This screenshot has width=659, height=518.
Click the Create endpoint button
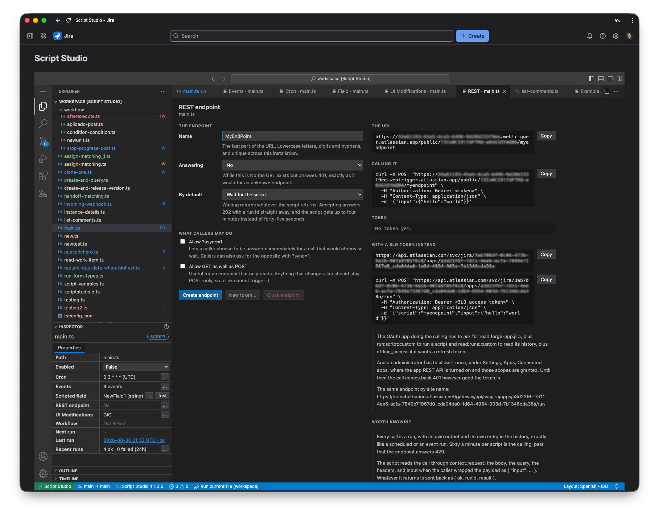coord(200,295)
